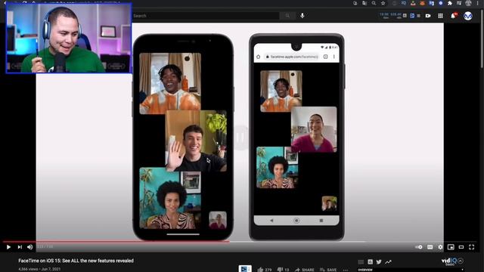This screenshot has width=484, height=272.
Task: Skip to the next video
Action: pos(20,247)
